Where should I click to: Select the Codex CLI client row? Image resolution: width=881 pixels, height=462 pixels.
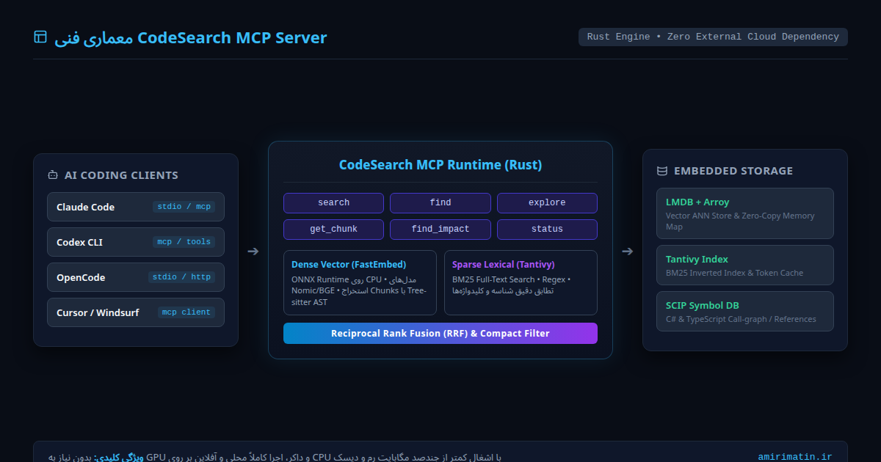click(136, 242)
